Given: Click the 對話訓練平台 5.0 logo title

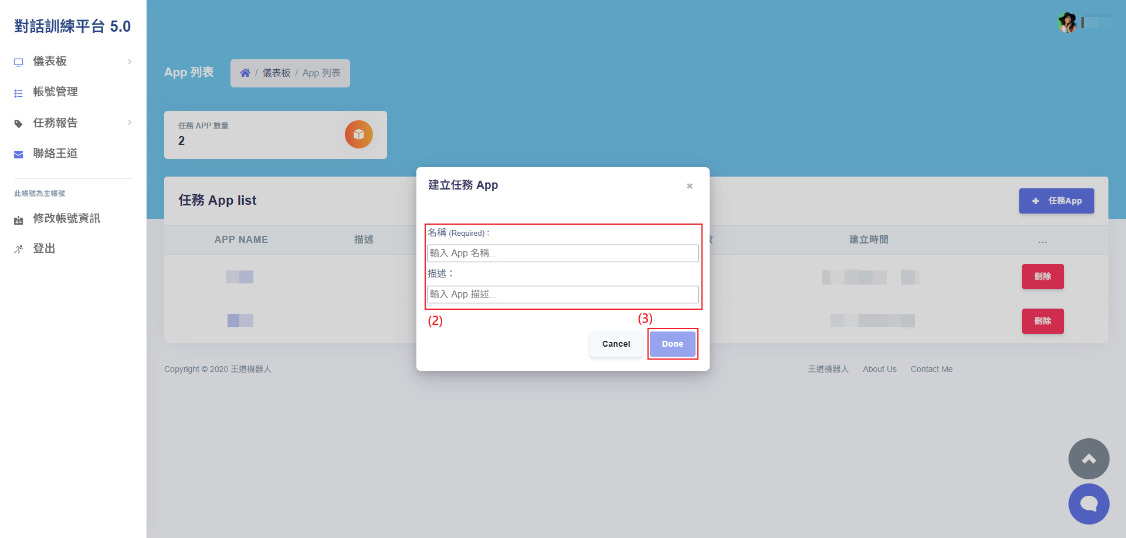Looking at the screenshot, I should pos(73,26).
